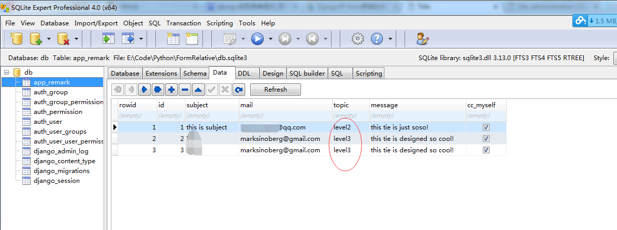Click the level2 topic cell
This screenshot has height=230, width=617.
(351, 127)
